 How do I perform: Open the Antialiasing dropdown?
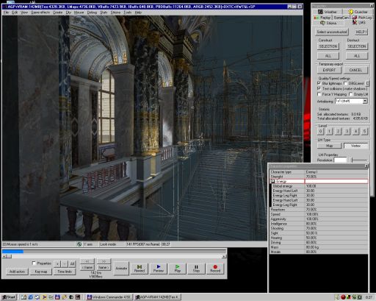pyautogui.click(x=365, y=101)
